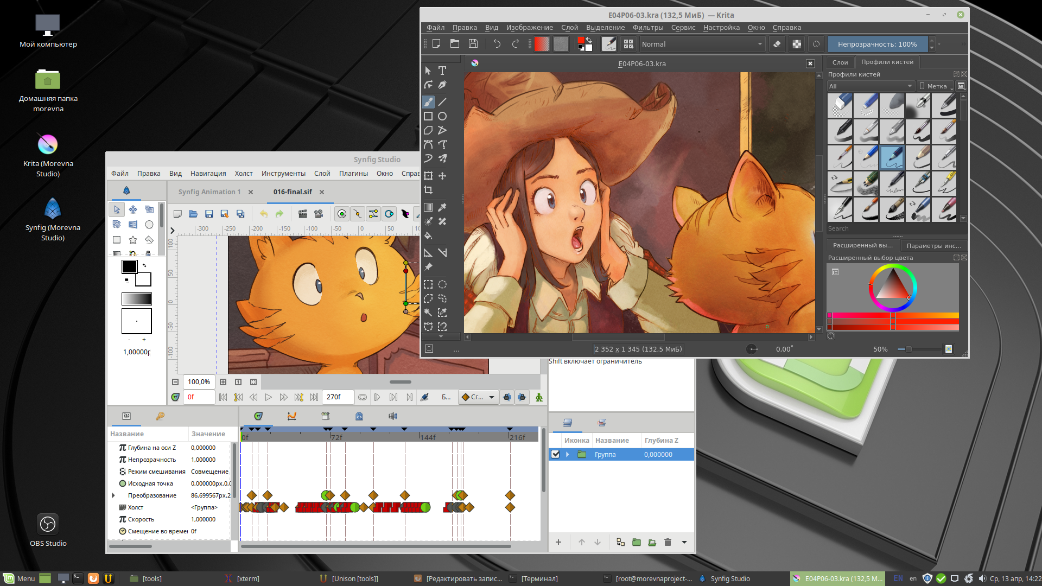
Task: Select the Color Picker eyedropper in Krita
Action: point(442,207)
